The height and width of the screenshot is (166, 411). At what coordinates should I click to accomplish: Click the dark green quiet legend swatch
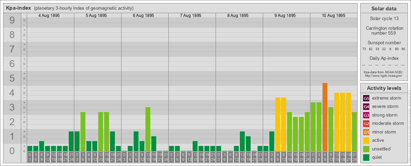[366, 157]
